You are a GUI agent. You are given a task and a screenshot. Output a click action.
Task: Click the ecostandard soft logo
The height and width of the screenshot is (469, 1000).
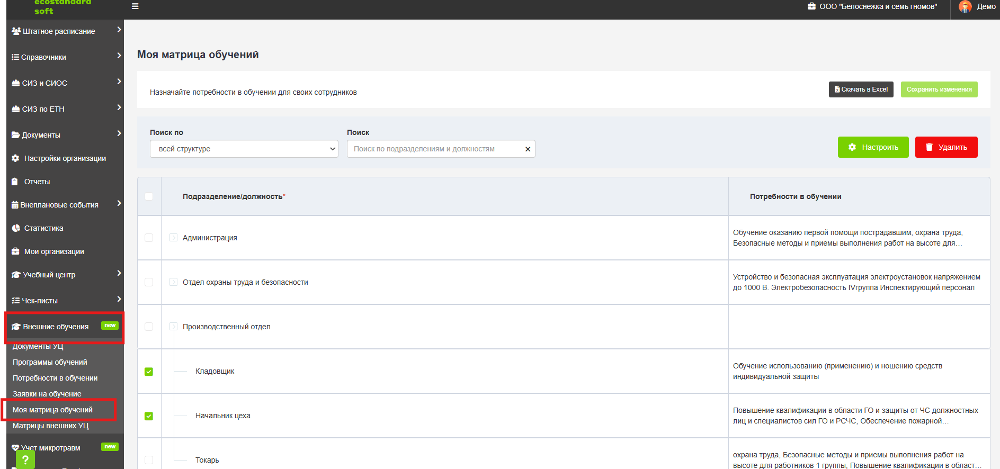tap(63, 6)
